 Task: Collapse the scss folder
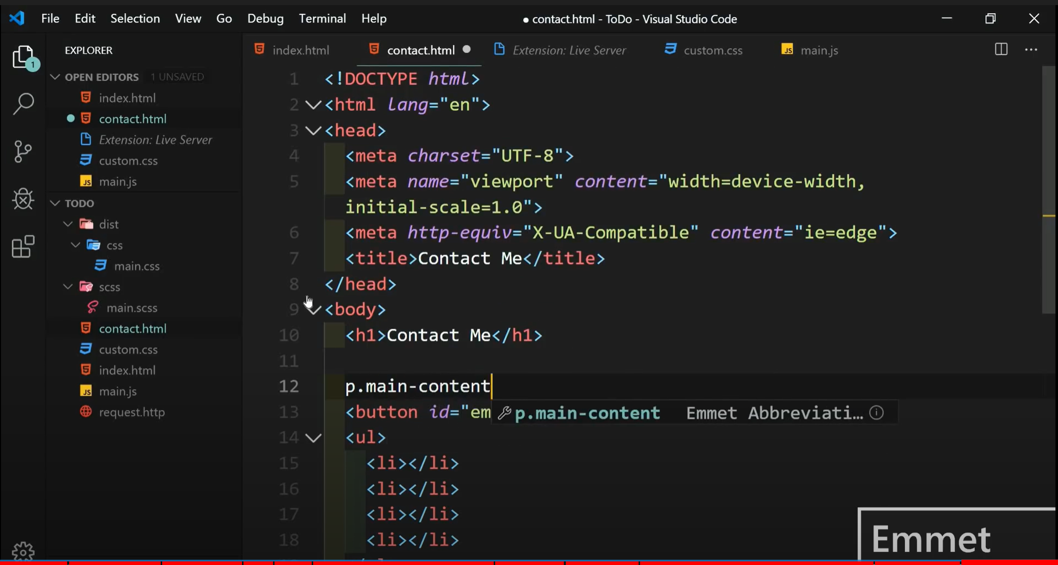pos(68,287)
